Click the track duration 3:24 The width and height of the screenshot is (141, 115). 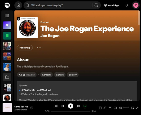(x=94, y=111)
